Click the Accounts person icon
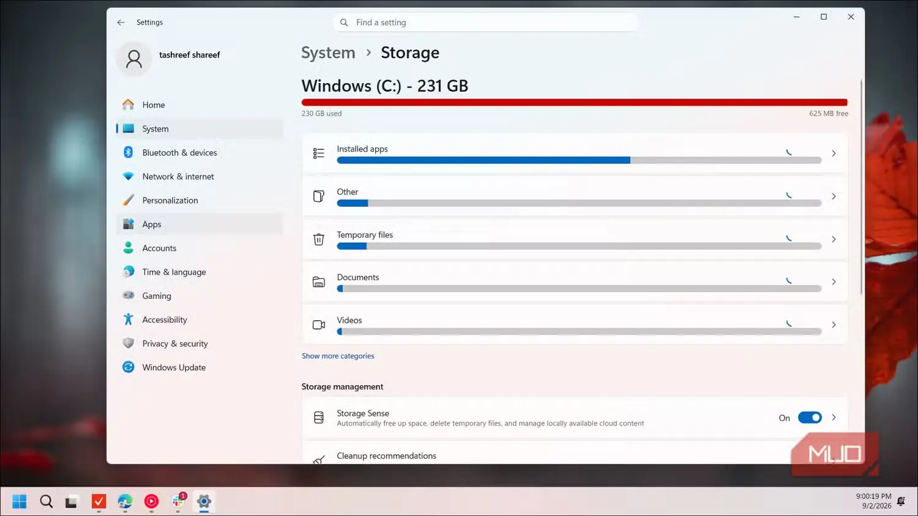Viewport: 918px width, 516px height. (128, 248)
